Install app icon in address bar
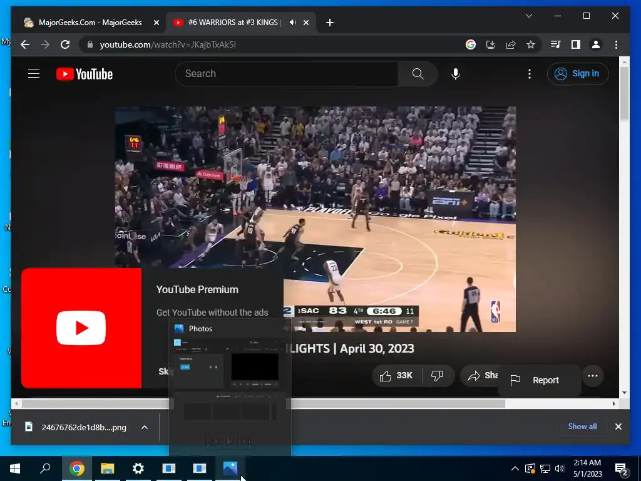641x481 pixels. coord(491,44)
